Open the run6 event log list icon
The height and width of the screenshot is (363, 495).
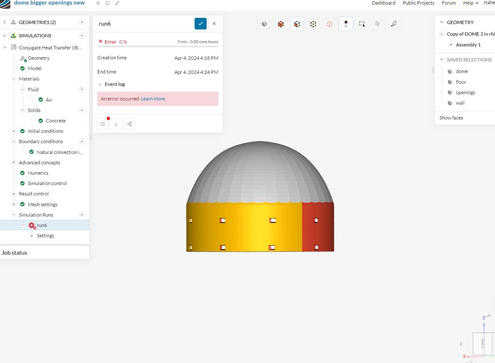(x=102, y=124)
